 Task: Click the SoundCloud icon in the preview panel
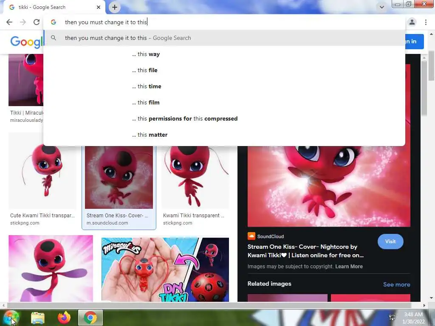click(x=251, y=236)
